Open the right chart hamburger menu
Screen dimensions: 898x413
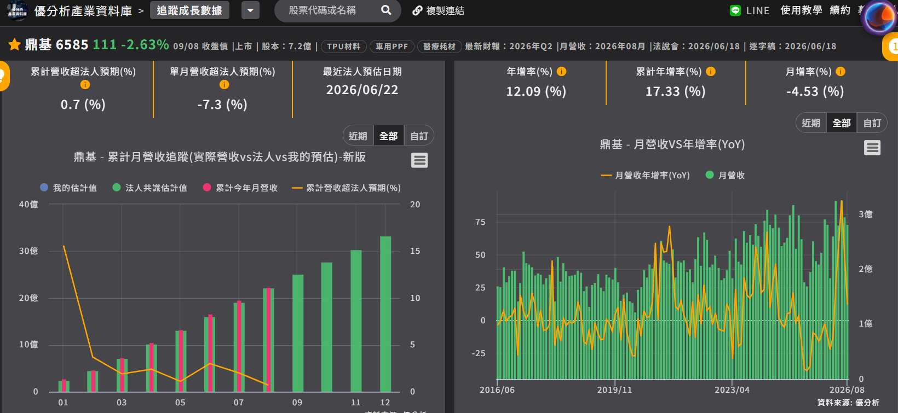[872, 148]
